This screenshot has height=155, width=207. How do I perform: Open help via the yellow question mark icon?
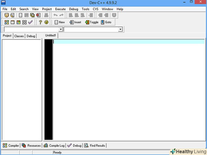[40, 22]
